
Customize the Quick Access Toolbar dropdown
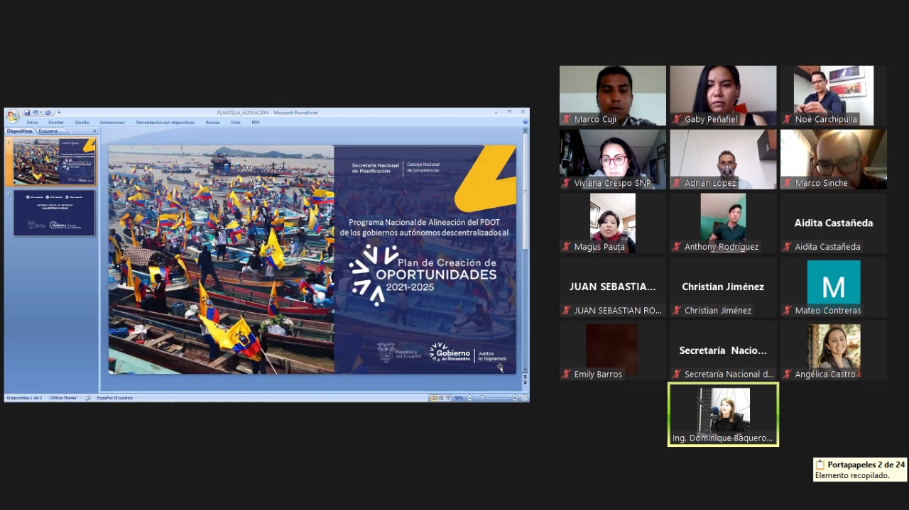[x=59, y=113]
